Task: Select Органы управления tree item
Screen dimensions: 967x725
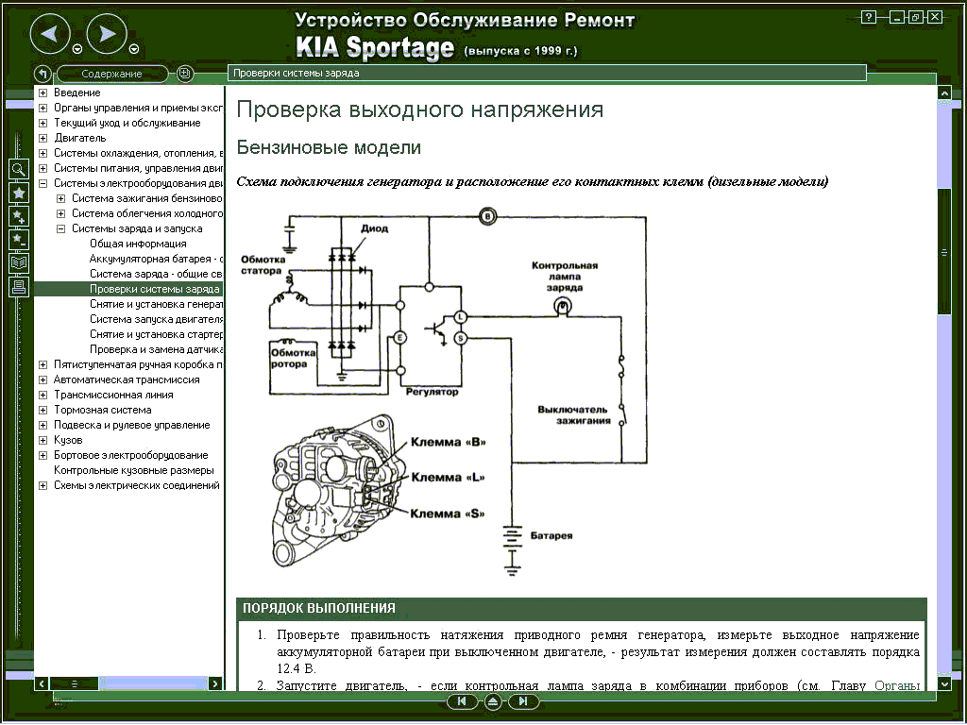Action: pyautogui.click(x=138, y=108)
